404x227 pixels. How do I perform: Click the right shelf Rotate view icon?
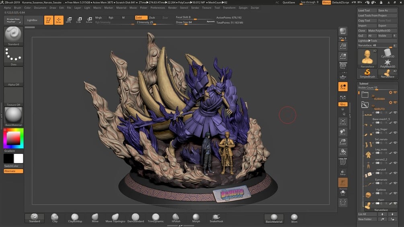343,152
